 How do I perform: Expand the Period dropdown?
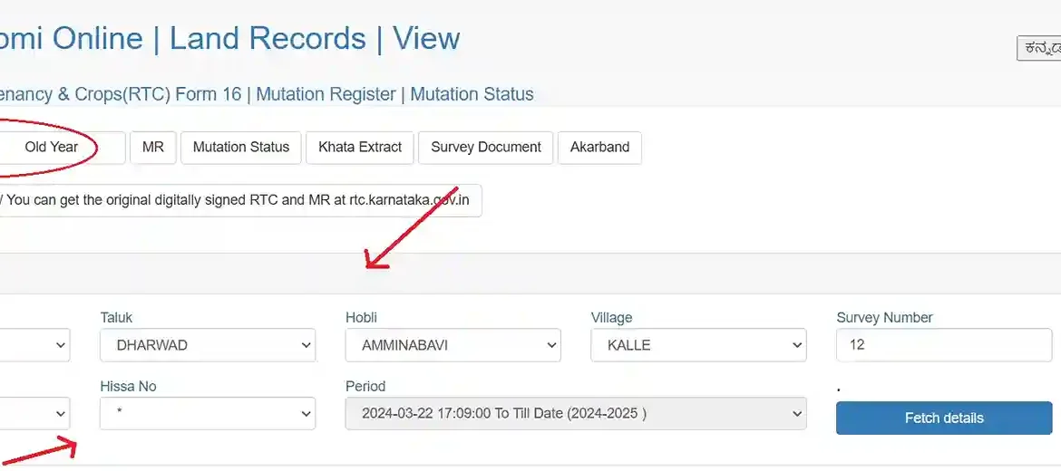(x=576, y=414)
